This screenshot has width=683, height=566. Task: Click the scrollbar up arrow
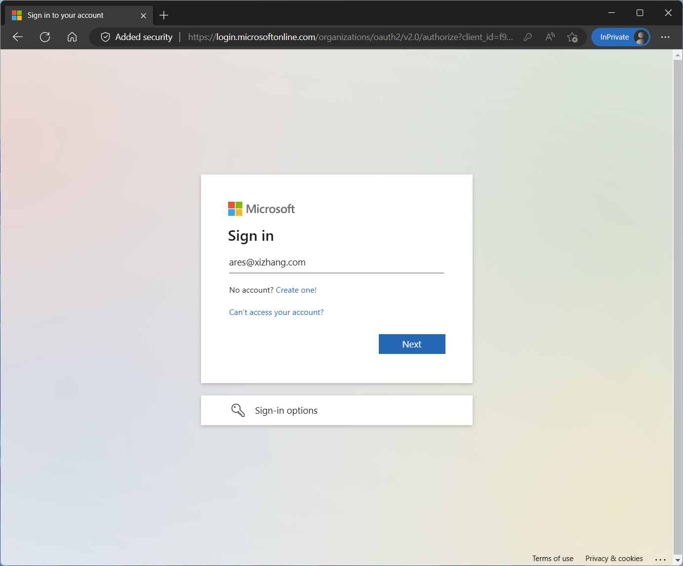coord(678,54)
